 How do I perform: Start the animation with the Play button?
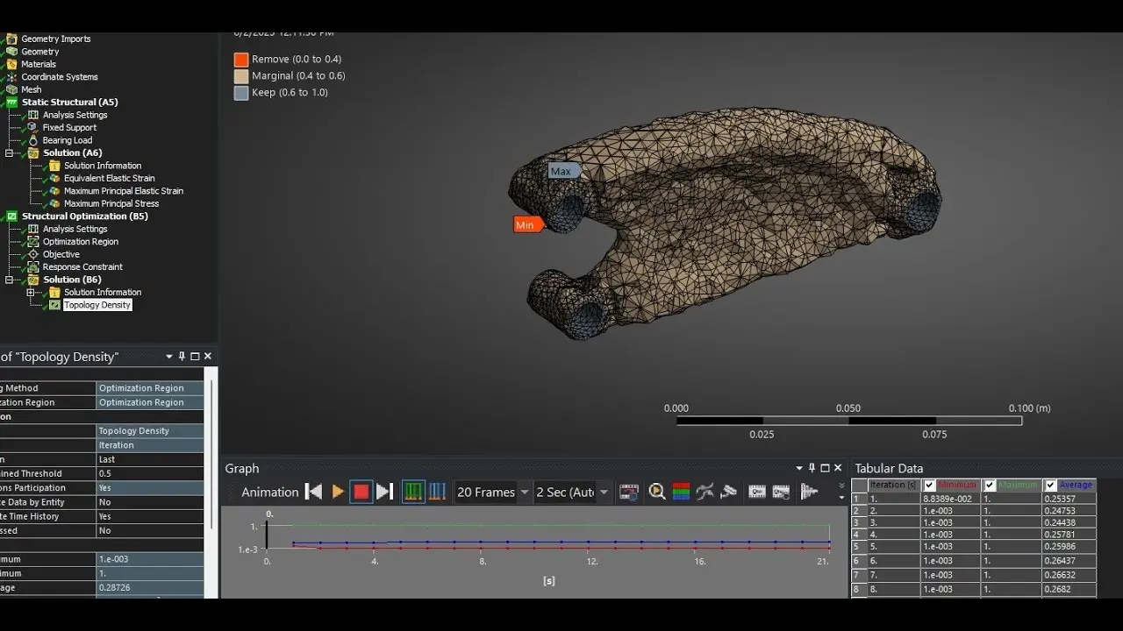pos(337,493)
